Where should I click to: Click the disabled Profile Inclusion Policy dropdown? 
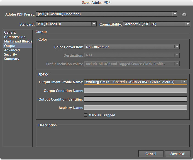coord(132,64)
